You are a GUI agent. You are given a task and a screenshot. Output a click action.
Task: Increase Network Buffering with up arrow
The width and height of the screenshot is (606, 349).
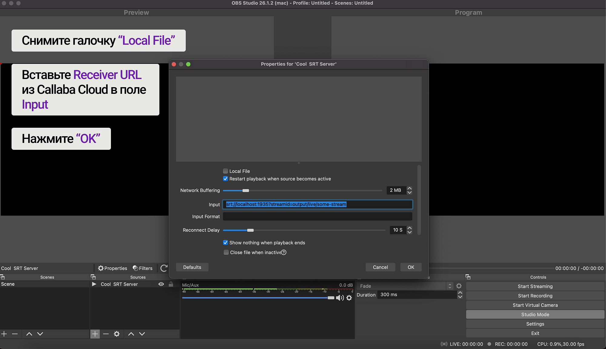pos(409,188)
